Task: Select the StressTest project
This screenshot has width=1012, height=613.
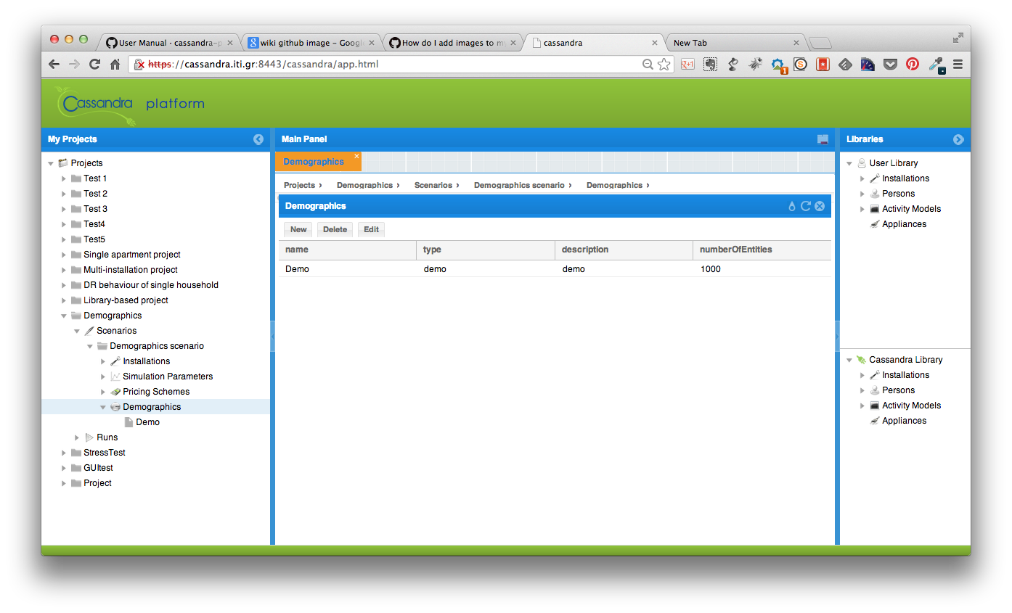Action: (x=105, y=453)
